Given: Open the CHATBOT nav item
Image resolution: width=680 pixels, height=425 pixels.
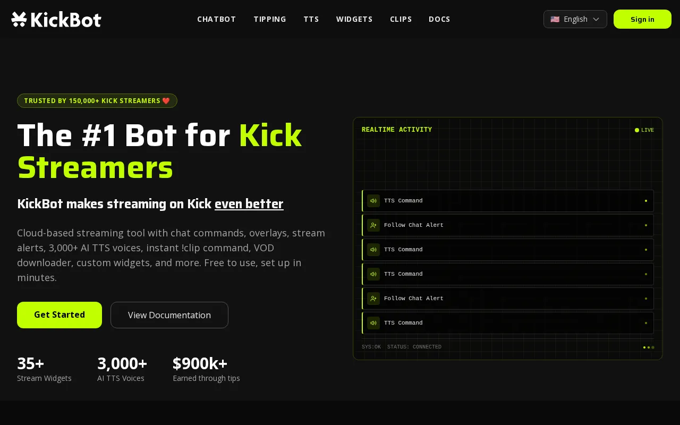Looking at the screenshot, I should [217, 19].
